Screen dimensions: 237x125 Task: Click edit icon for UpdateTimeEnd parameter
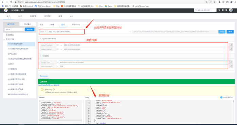pos(231,49)
